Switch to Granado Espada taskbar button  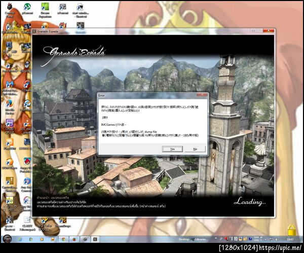(x=95, y=239)
